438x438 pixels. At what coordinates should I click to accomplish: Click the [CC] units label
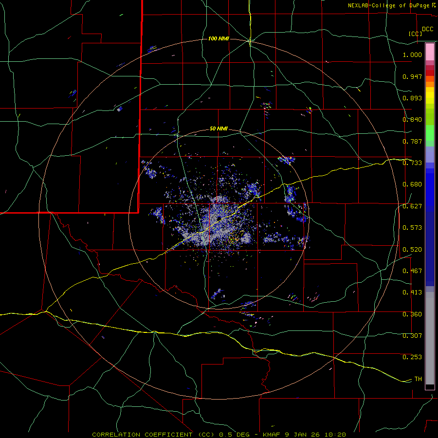click(415, 34)
